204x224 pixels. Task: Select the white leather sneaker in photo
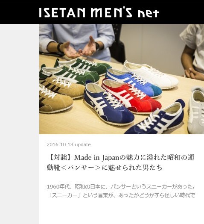pos(151,74)
